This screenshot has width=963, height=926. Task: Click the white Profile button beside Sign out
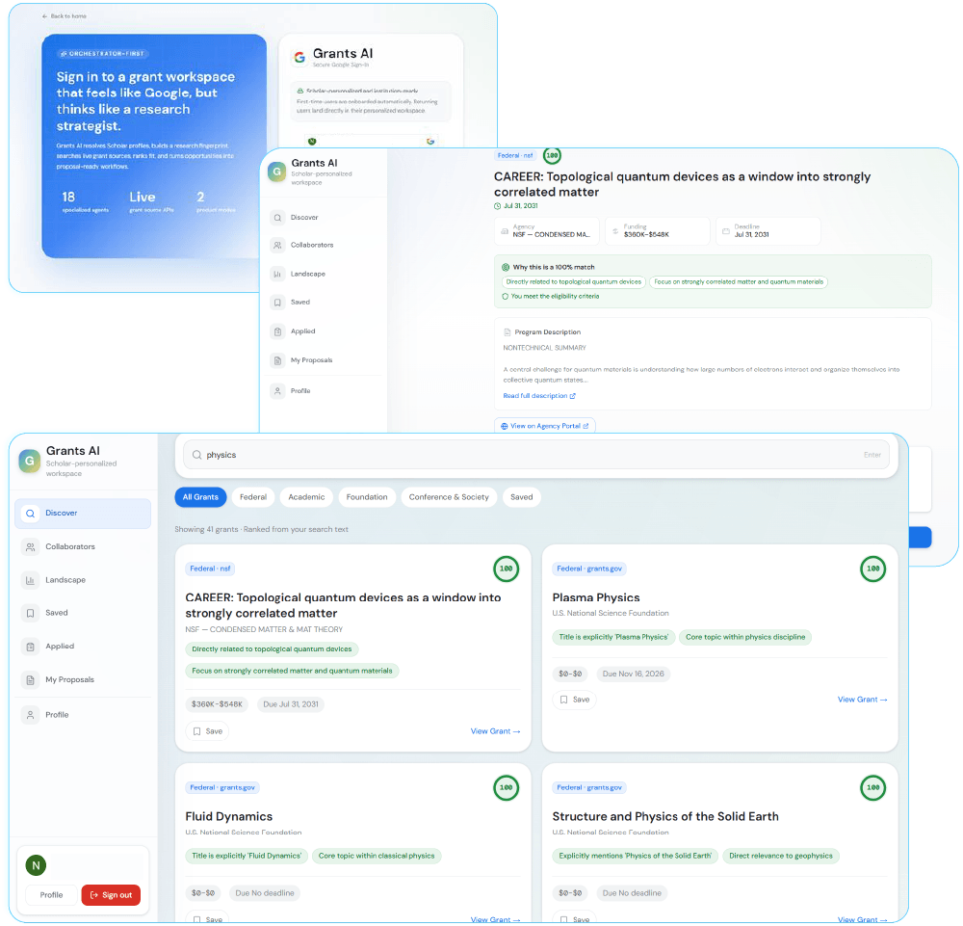51,895
